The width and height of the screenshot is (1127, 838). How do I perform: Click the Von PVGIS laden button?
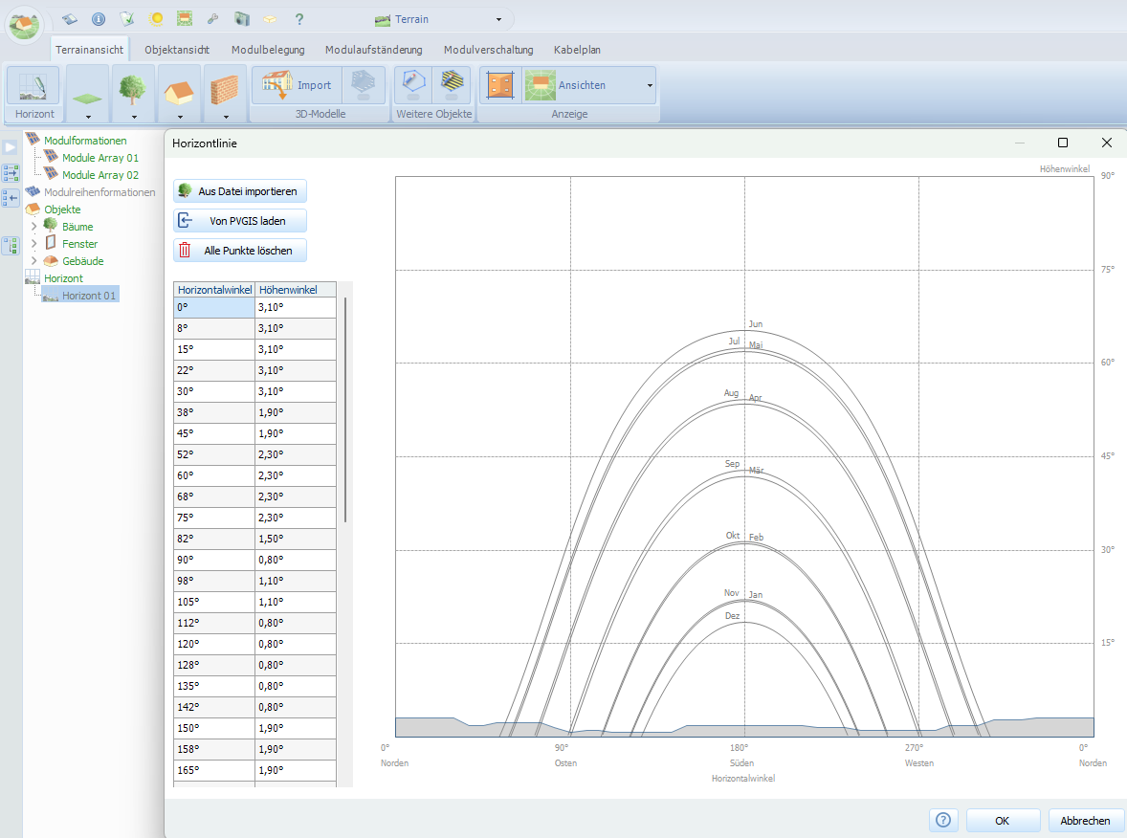tap(240, 220)
